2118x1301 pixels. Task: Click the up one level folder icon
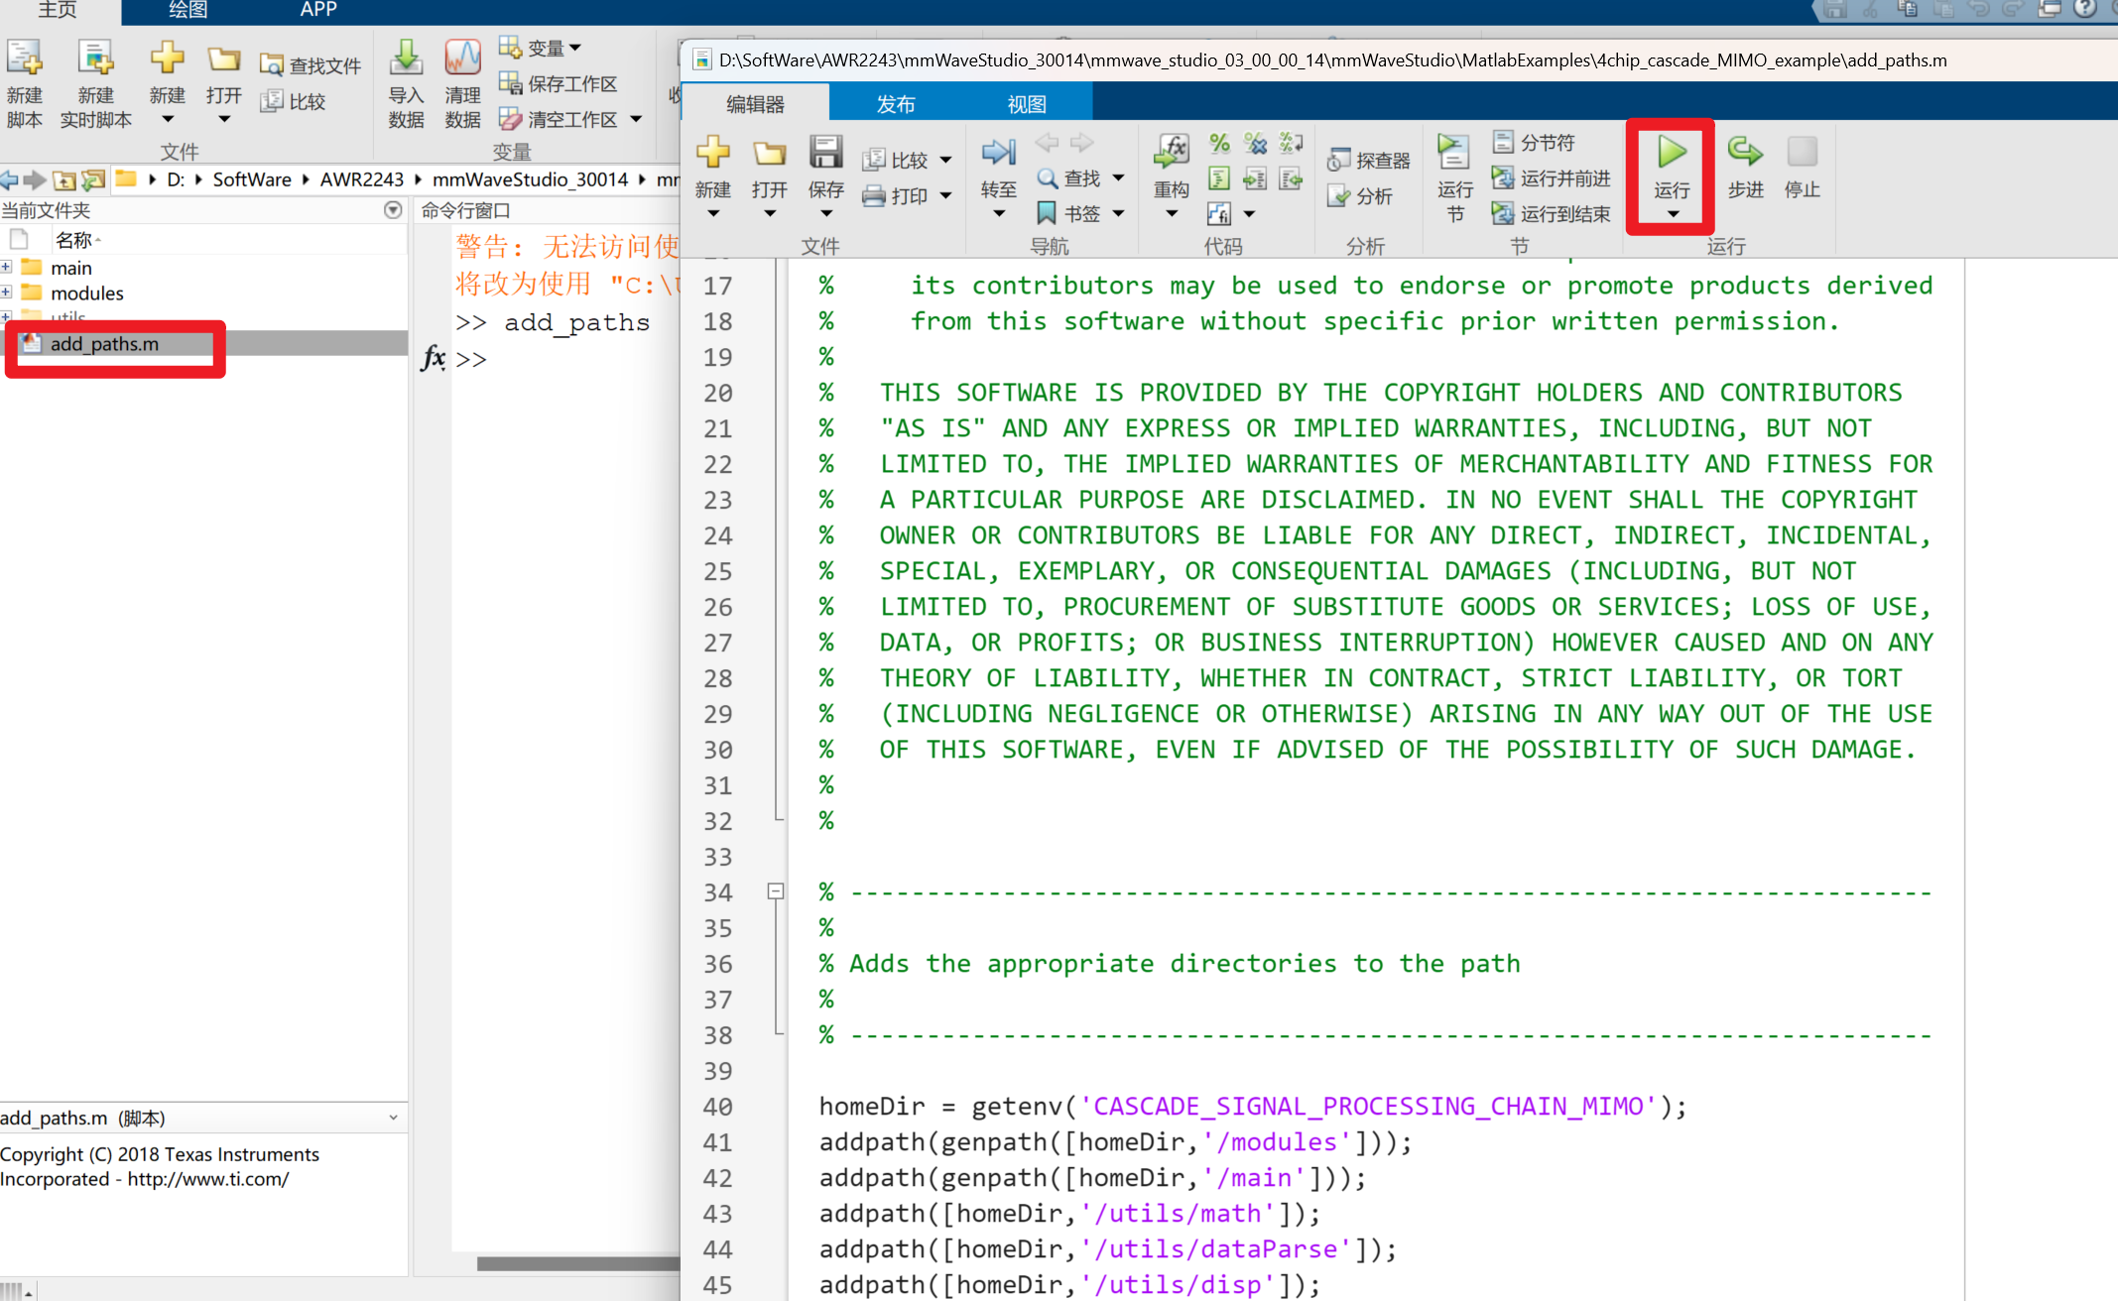[64, 179]
